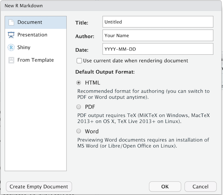Enable use current date when rendering

pyautogui.click(x=79, y=61)
